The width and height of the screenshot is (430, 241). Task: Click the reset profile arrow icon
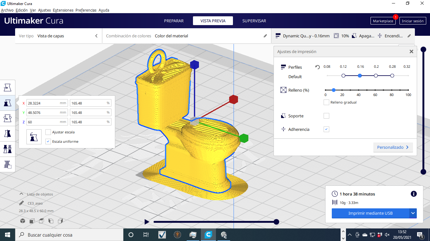click(x=318, y=67)
